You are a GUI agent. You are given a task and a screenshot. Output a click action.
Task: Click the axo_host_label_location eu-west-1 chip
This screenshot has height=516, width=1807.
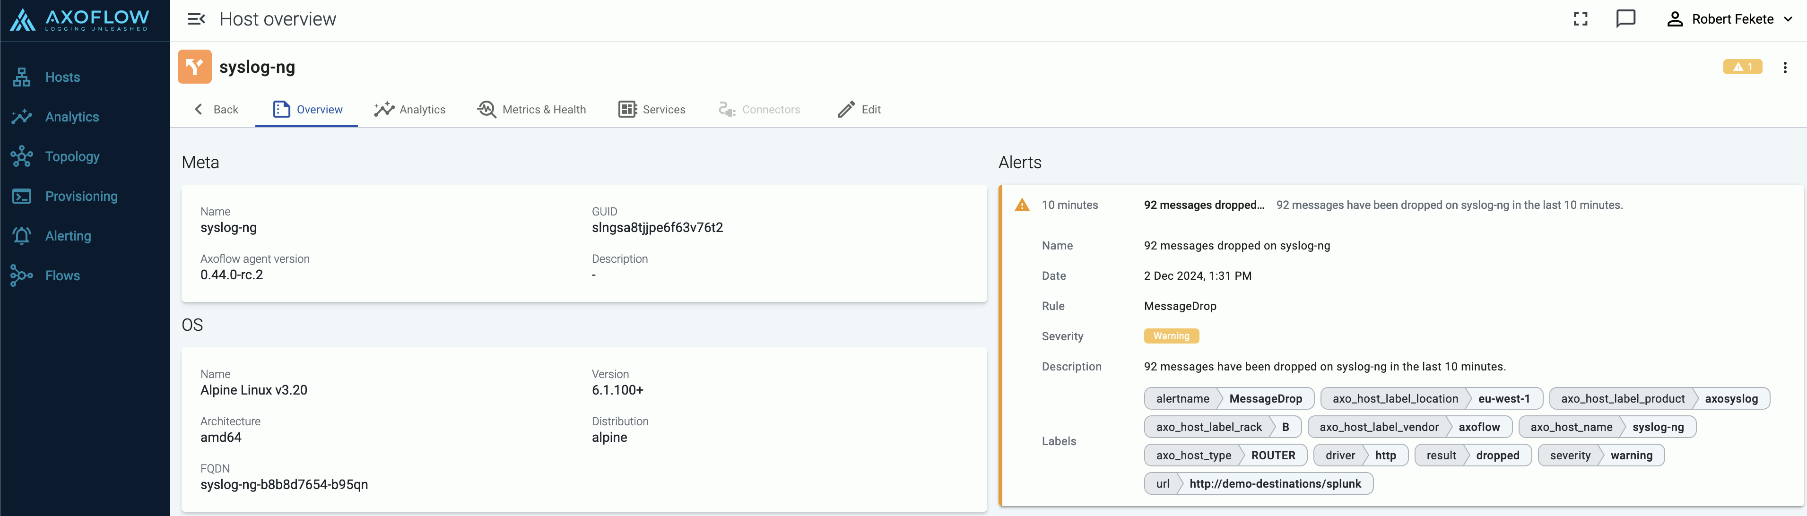coord(1431,399)
